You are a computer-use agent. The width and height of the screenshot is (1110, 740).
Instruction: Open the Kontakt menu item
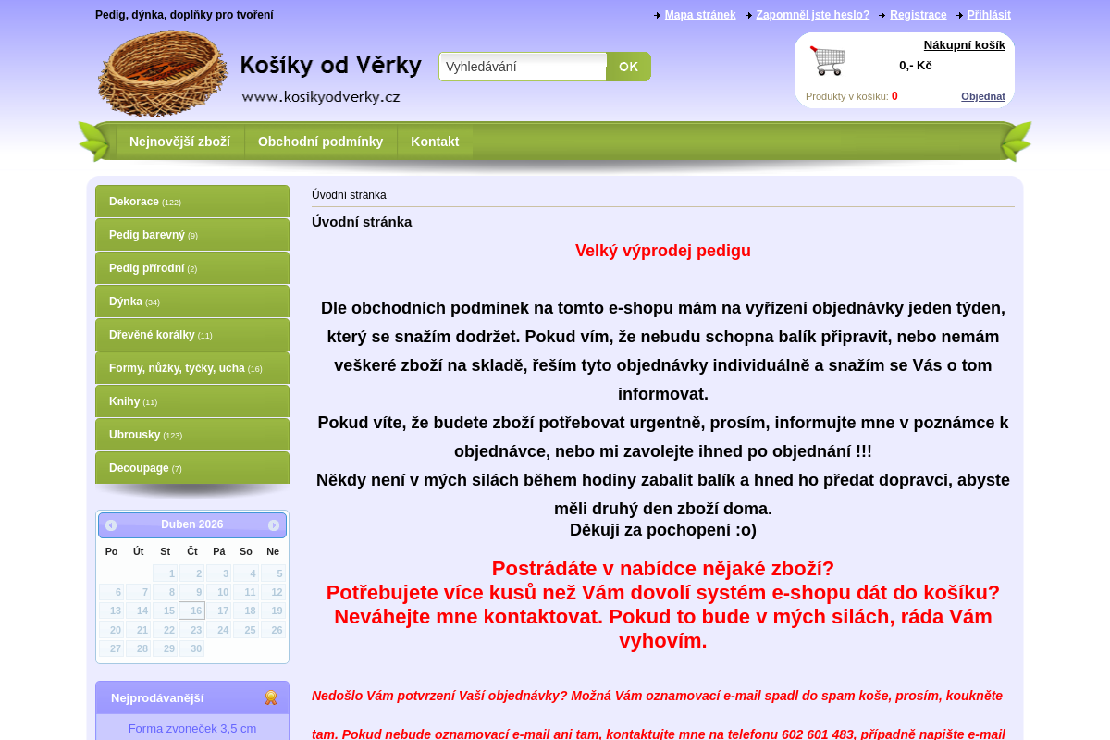pos(434,142)
